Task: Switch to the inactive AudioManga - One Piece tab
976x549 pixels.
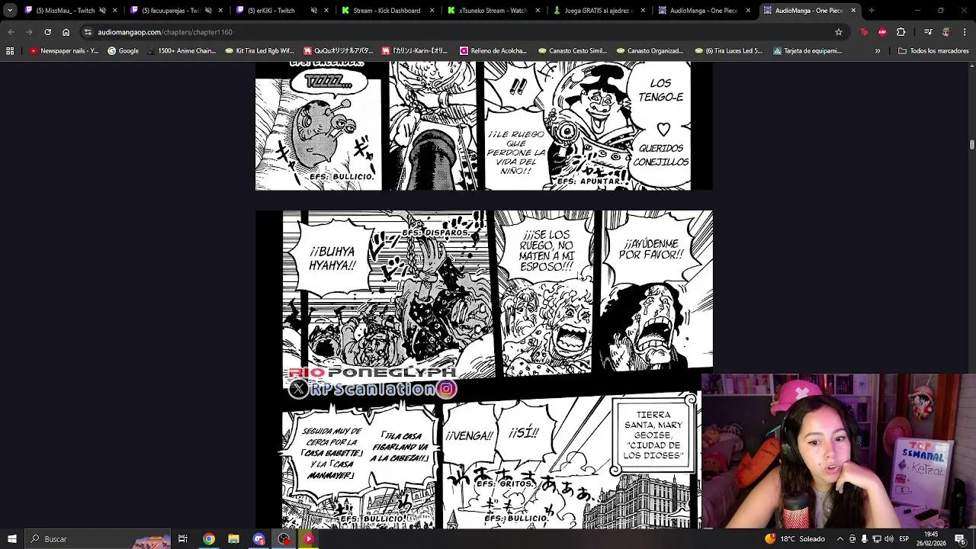Action: (x=704, y=11)
